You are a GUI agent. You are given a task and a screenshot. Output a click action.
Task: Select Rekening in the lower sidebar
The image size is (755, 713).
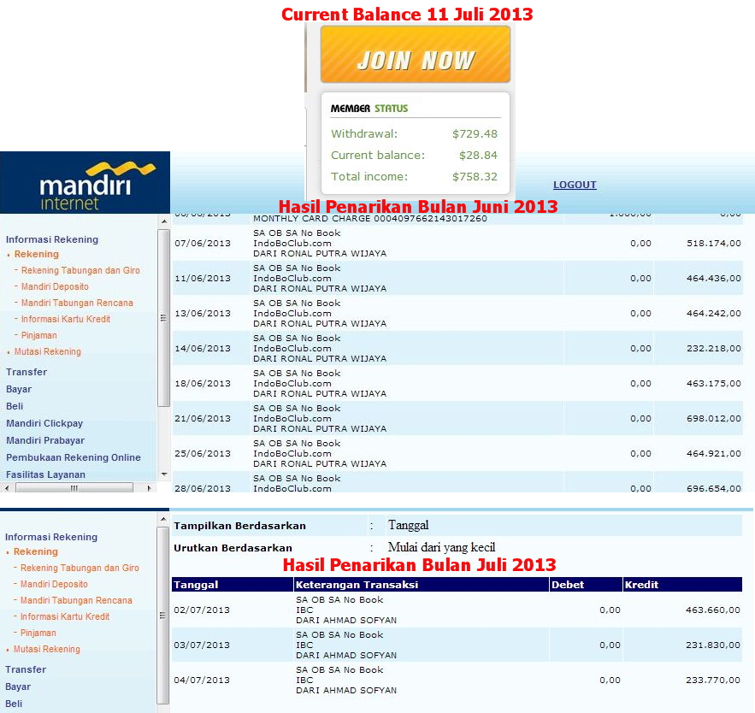coord(36,551)
